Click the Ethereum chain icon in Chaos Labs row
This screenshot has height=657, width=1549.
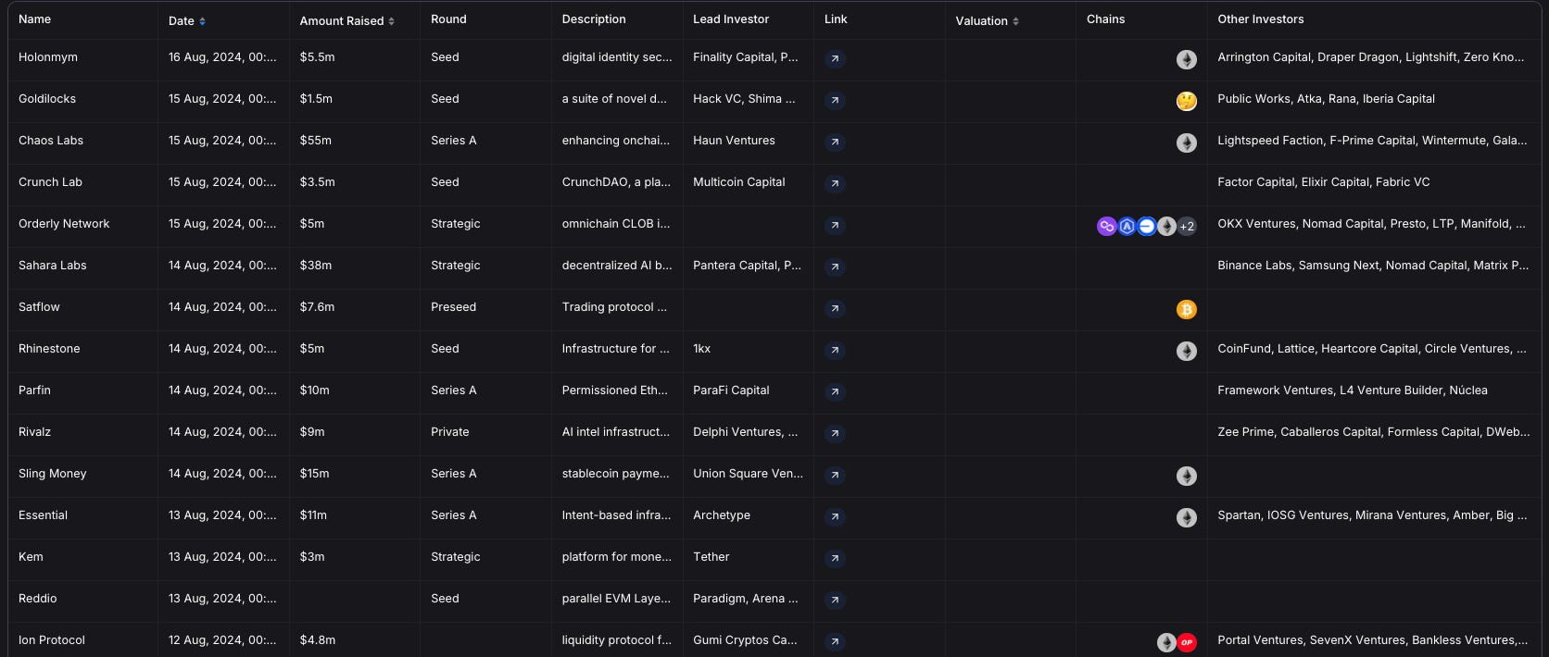1187,143
